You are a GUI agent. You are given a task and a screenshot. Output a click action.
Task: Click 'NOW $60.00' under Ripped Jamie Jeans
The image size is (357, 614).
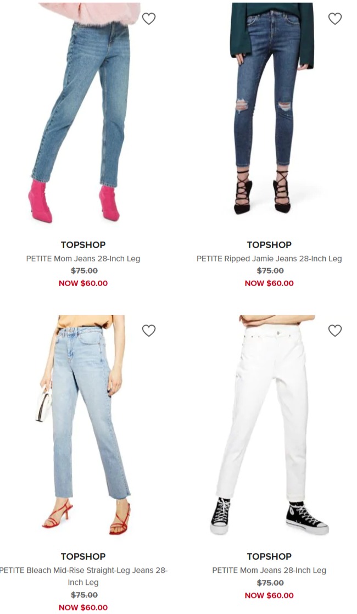coord(269,283)
